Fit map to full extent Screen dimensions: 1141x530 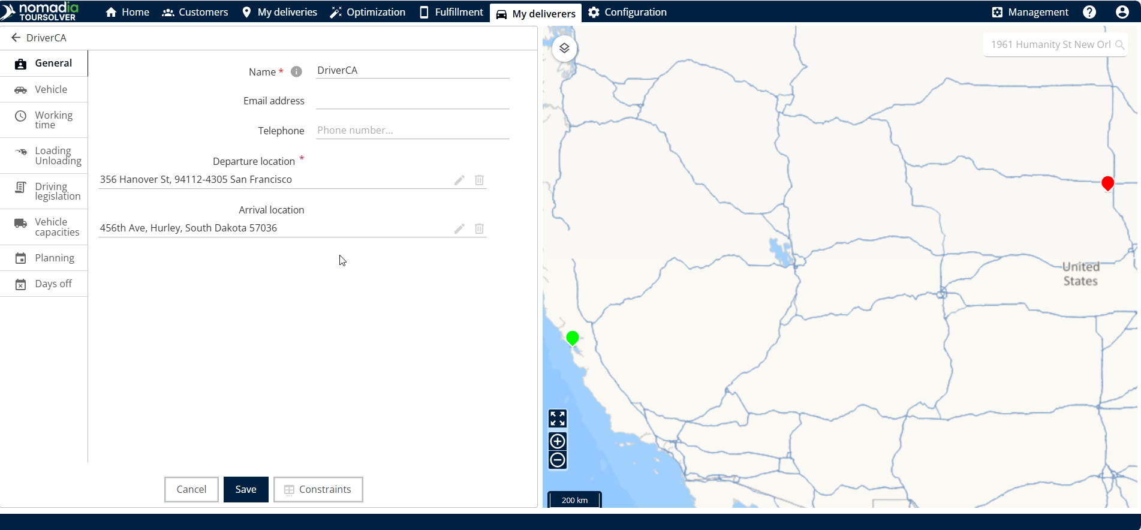click(558, 418)
